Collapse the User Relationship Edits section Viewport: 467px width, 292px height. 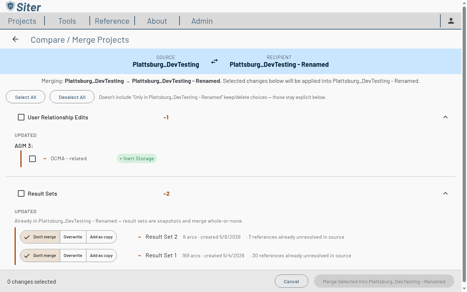pos(445,117)
